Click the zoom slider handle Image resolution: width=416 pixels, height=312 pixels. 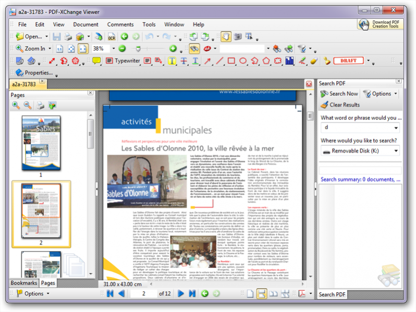(138, 48)
